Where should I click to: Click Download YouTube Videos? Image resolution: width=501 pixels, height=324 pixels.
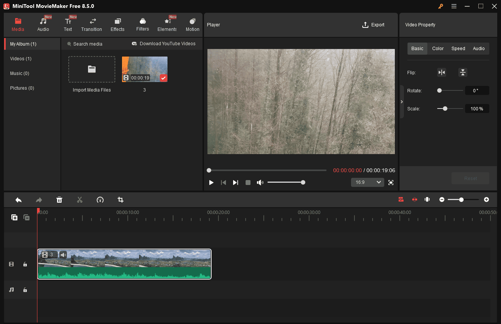[164, 44]
